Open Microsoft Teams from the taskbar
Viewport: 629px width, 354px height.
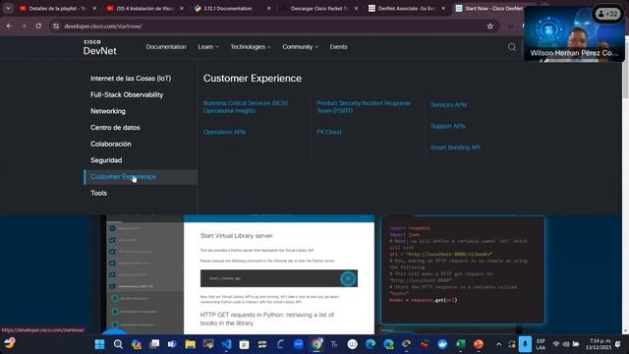pyautogui.click(x=172, y=344)
